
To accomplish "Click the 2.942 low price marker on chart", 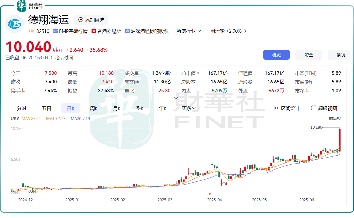I will tap(33, 192).
